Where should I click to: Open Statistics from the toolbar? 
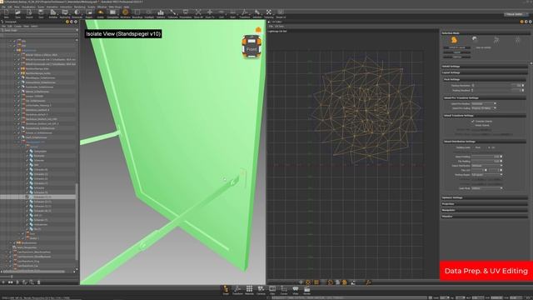click(x=161, y=13)
